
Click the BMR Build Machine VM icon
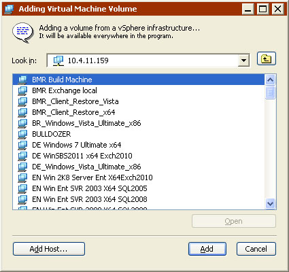click(22, 80)
